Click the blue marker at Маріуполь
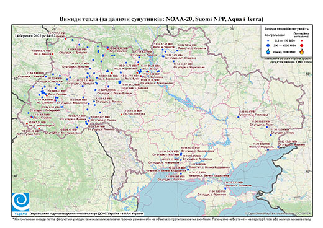 point(268,149)
